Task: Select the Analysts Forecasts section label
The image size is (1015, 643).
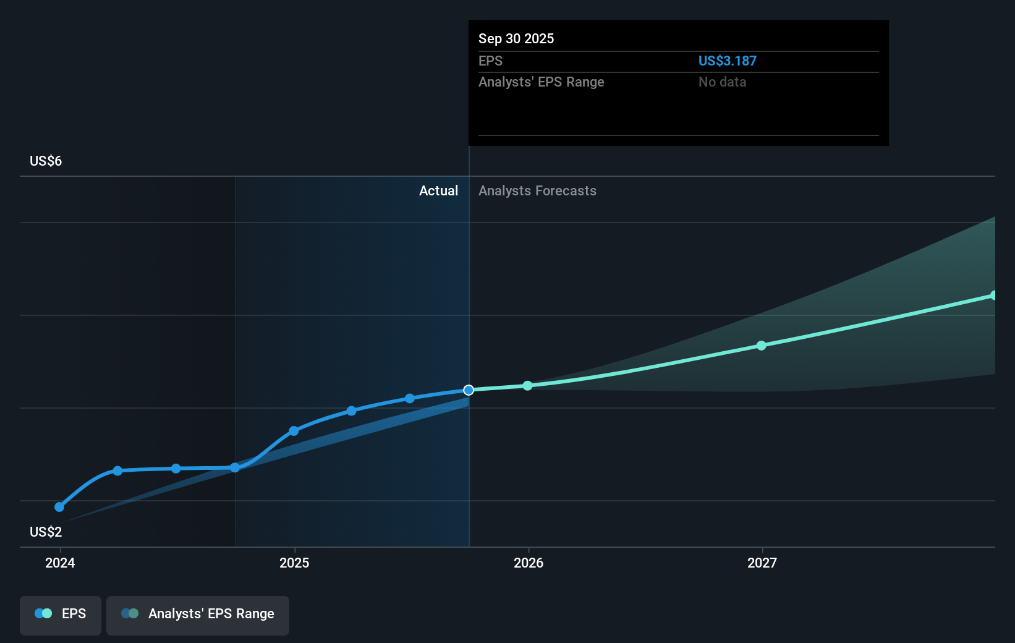Action: pyautogui.click(x=537, y=190)
